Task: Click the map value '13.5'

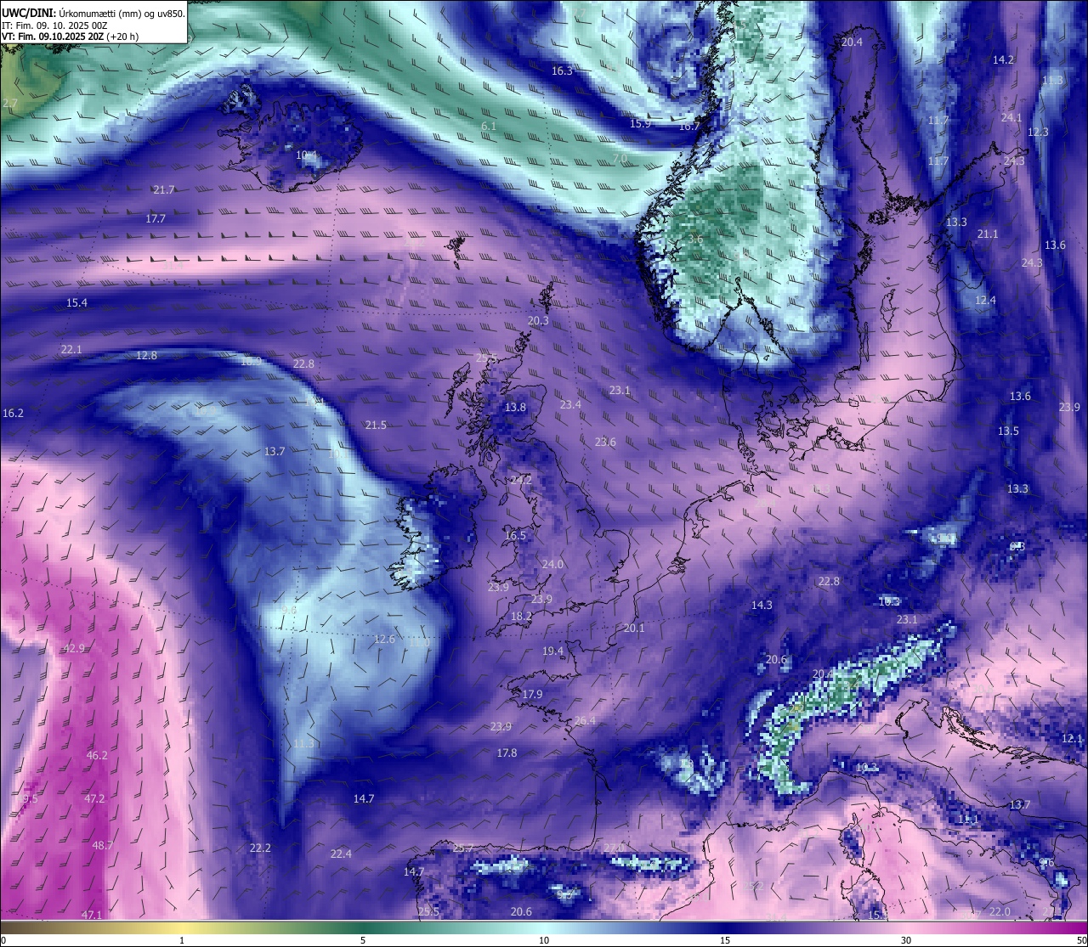Action: click(1008, 431)
